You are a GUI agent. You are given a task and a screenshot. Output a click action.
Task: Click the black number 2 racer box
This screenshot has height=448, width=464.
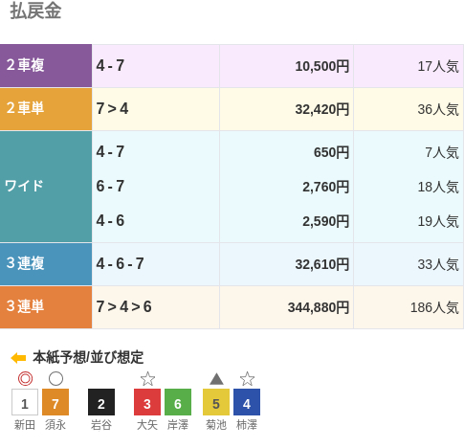coord(101,402)
